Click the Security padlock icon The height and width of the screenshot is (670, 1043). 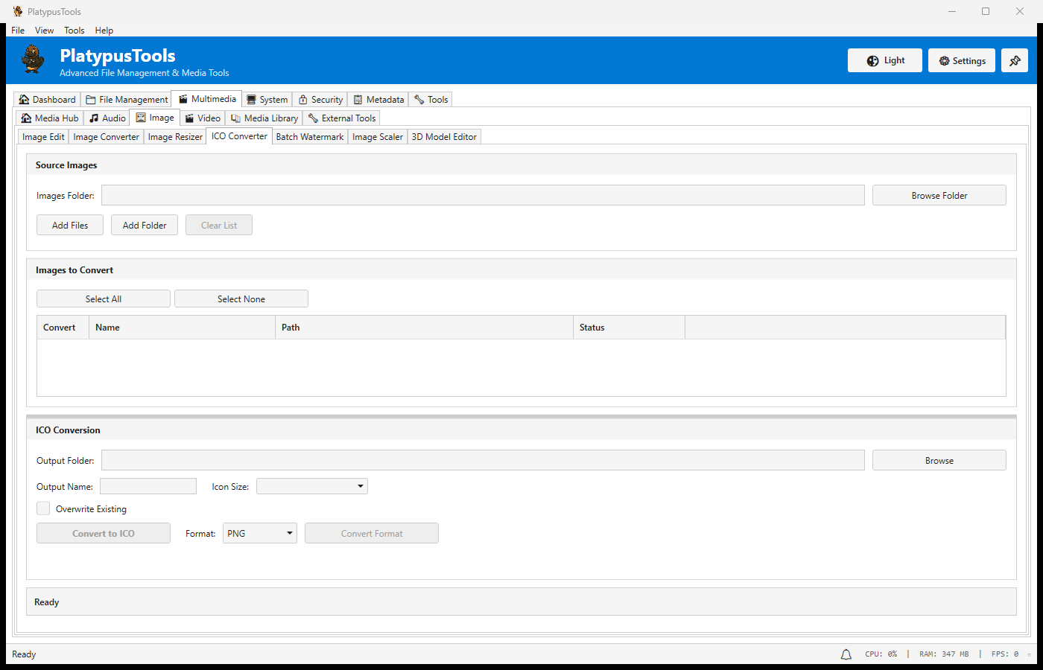301,99
